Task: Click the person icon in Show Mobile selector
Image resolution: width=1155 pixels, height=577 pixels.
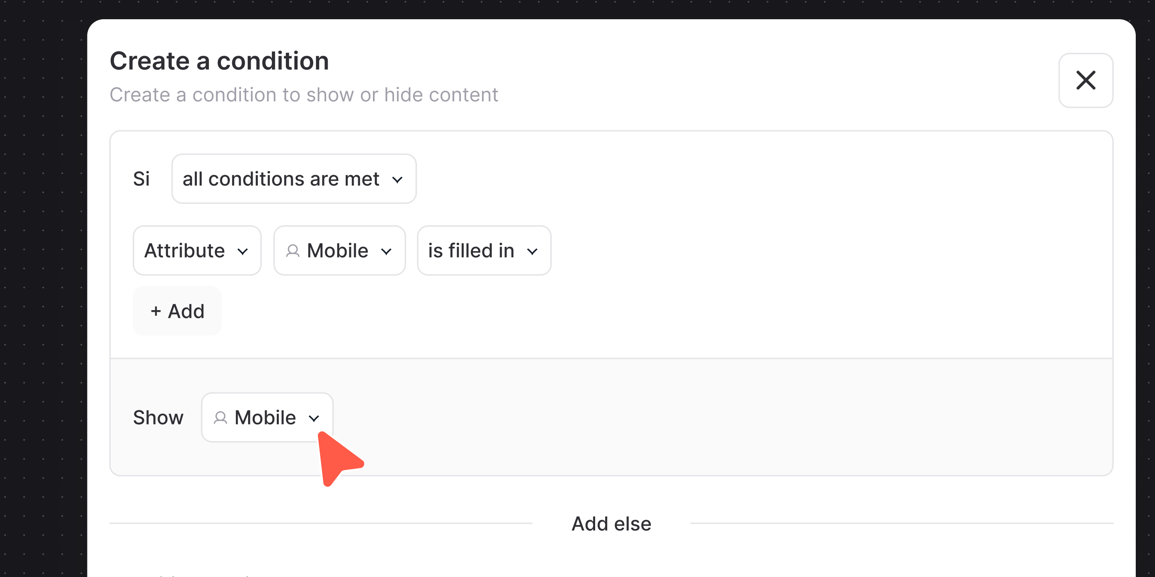Action: (220, 418)
